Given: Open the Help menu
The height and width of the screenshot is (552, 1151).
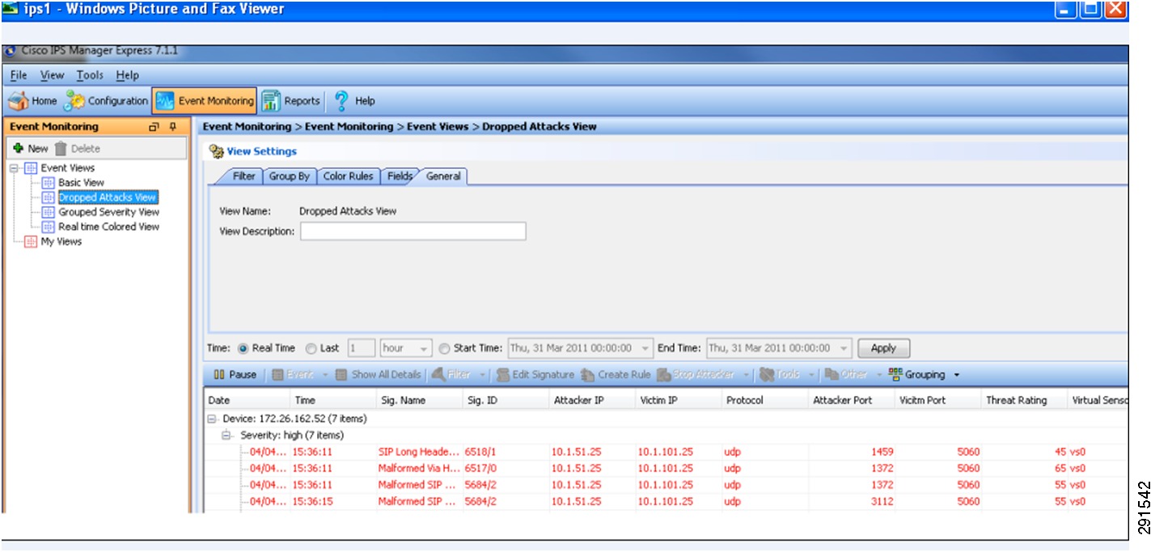Looking at the screenshot, I should [127, 75].
